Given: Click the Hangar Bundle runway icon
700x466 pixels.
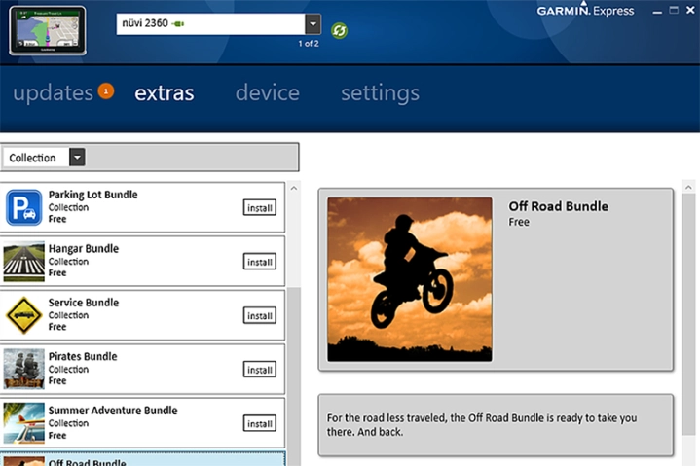Looking at the screenshot, I should tap(24, 262).
